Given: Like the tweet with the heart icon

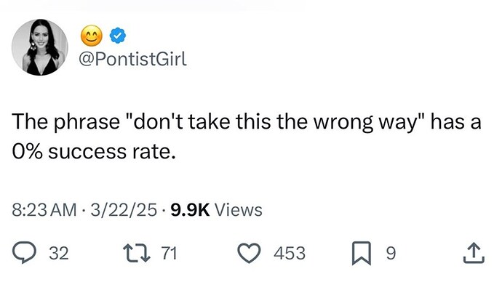Looking at the screenshot, I should [249, 253].
